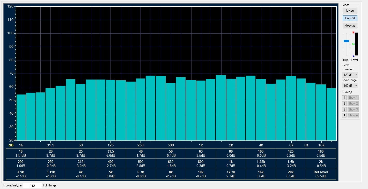Viewport: 368px width, 189px height.
Task: Switch to the Room Analyzer tab
Action: [x=12, y=185]
